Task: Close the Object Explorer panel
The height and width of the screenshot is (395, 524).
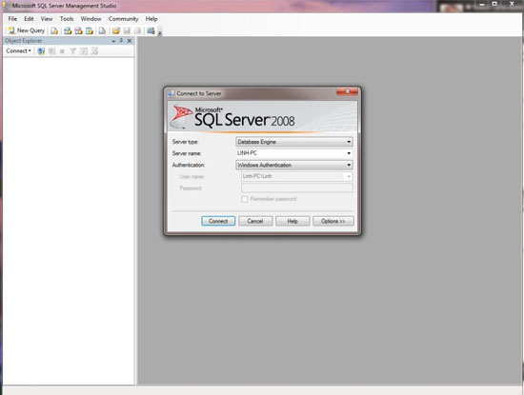Action: 130,41
